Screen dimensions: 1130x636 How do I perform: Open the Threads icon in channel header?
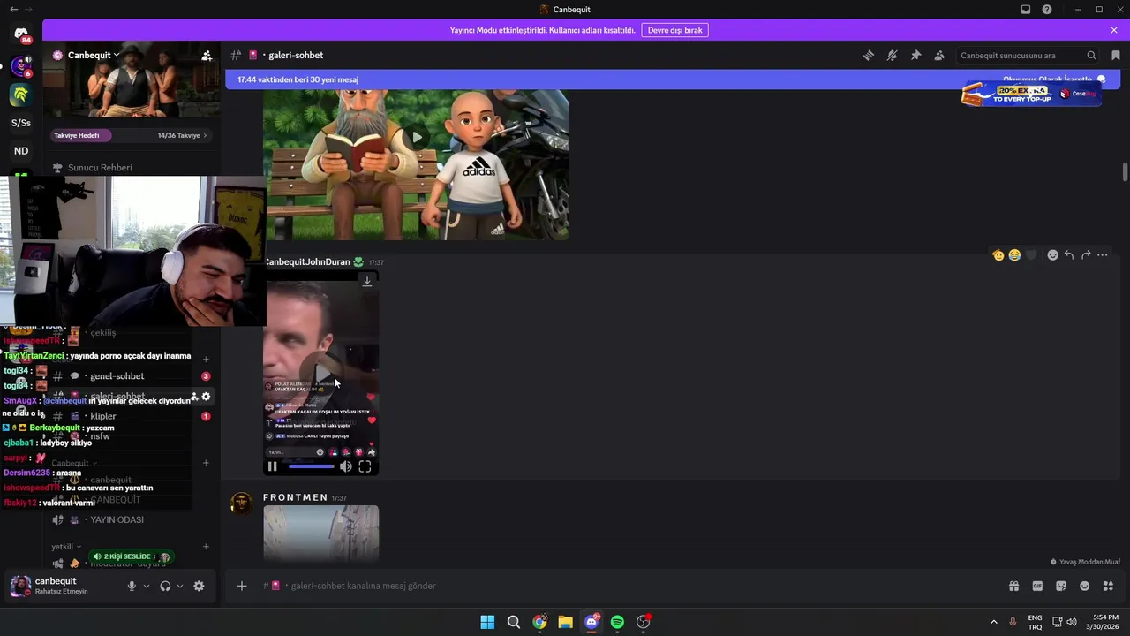(x=869, y=56)
